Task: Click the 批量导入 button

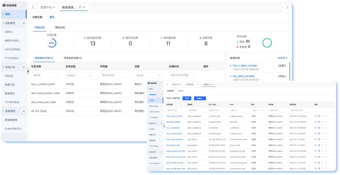Action: pyautogui.click(x=200, y=98)
